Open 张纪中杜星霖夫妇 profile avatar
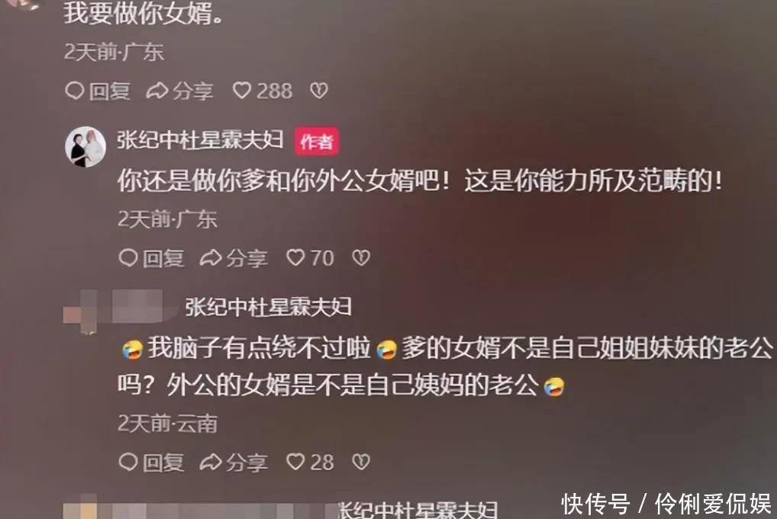777x519 pixels. (x=85, y=147)
